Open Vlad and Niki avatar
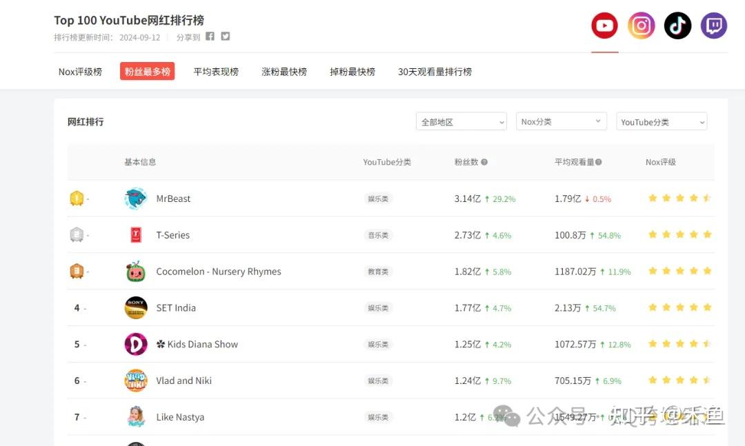The image size is (745, 446). pos(136,381)
